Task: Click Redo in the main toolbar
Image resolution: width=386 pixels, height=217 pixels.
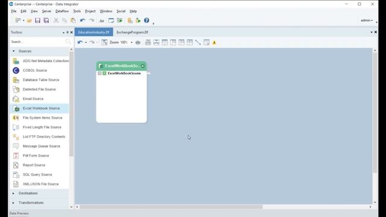Action: pyautogui.click(x=92, y=20)
